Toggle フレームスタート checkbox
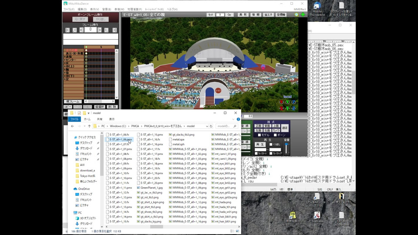The height and width of the screenshot is (235, 418). [256, 154]
